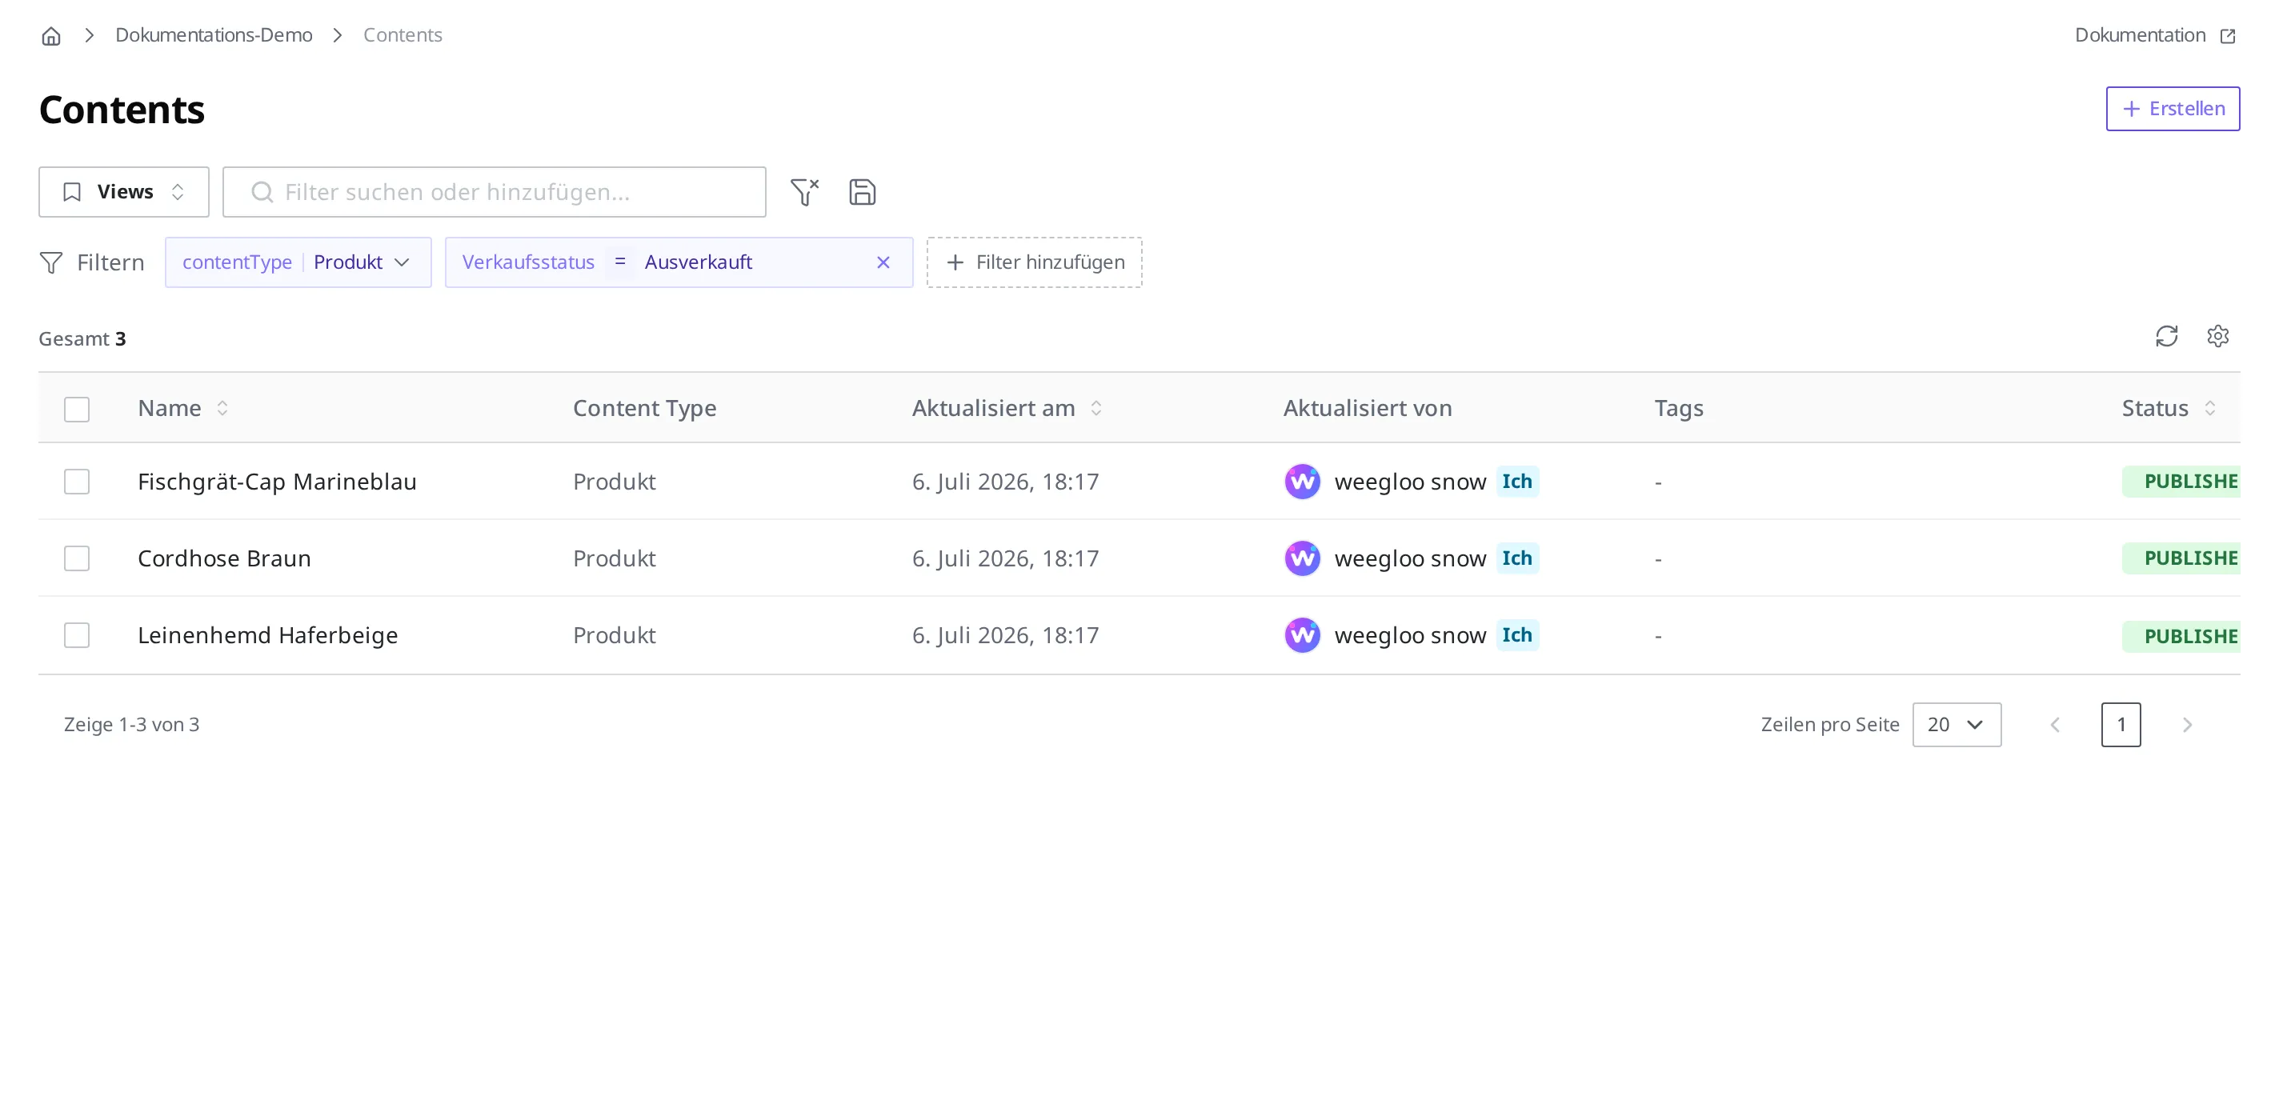Click PUBLISHED badge of Leinenhemd Haferbeige row
2279x1120 pixels.
tap(2181, 636)
